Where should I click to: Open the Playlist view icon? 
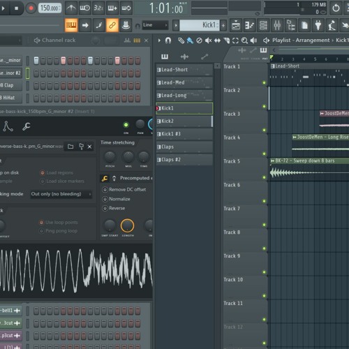(x=236, y=25)
